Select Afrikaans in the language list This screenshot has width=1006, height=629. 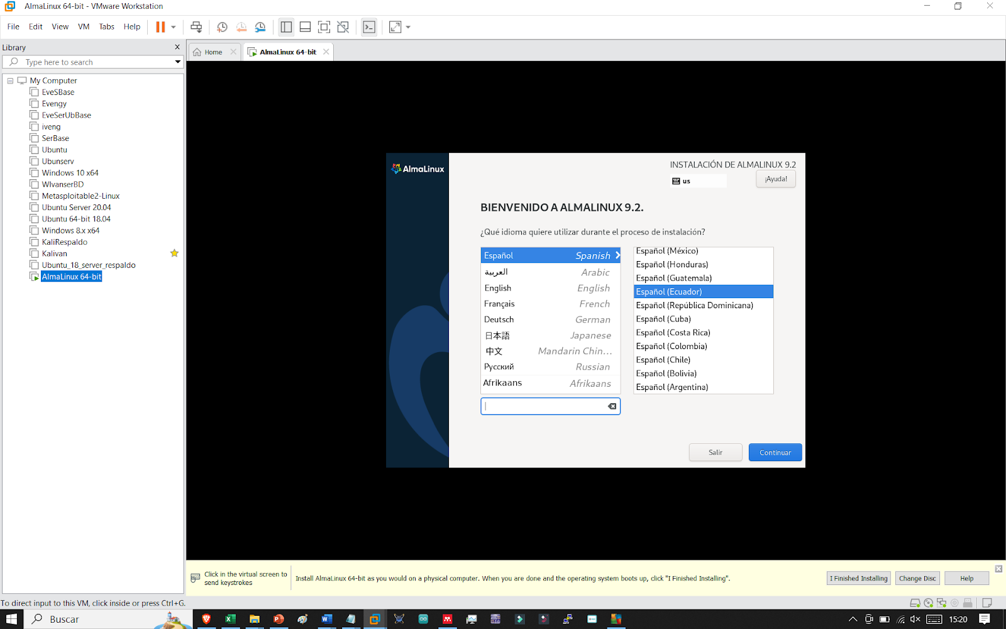550,383
